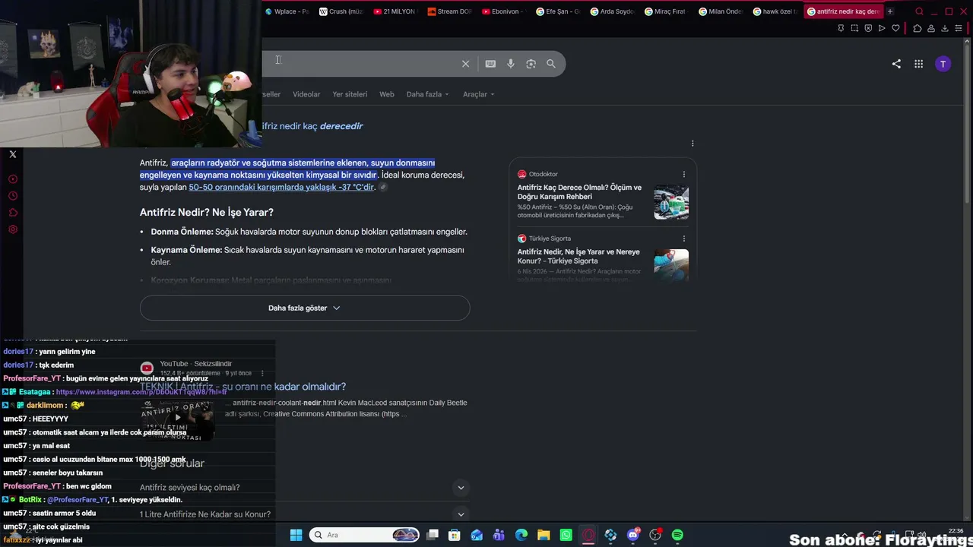973x547 pixels.
Task: Open the "Daha fazla" search filter dropdown
Action: 428,94
